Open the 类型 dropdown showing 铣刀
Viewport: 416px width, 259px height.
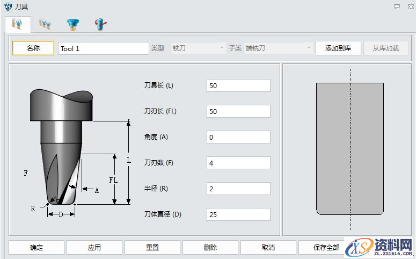(198, 48)
